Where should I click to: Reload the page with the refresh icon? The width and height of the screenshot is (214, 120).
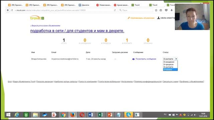click(x=115, y=10)
